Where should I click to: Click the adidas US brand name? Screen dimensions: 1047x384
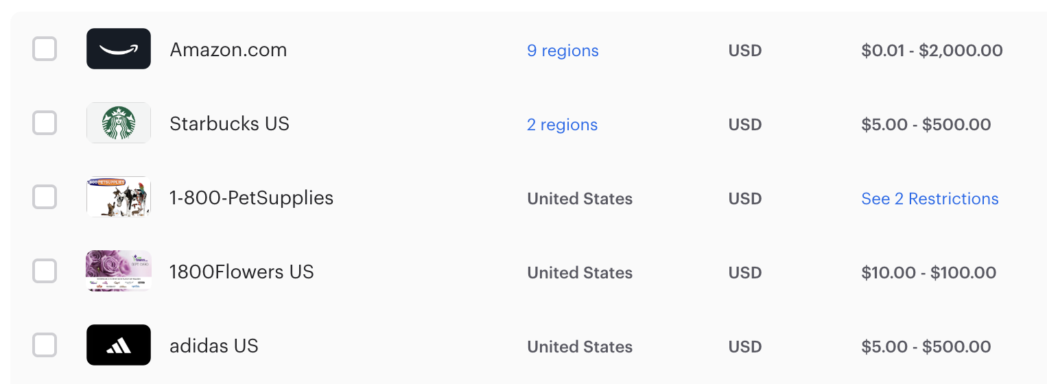tap(214, 346)
